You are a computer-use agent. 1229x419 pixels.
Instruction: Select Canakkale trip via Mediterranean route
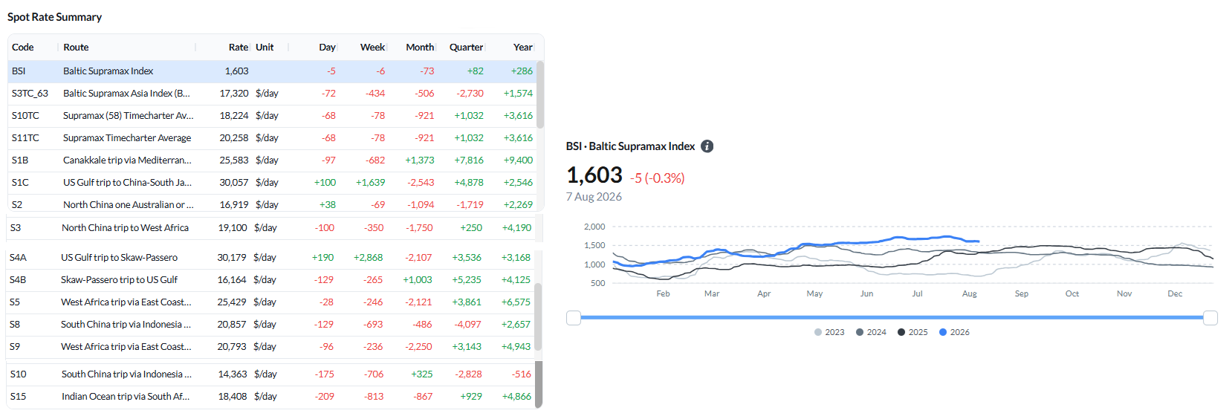click(127, 160)
